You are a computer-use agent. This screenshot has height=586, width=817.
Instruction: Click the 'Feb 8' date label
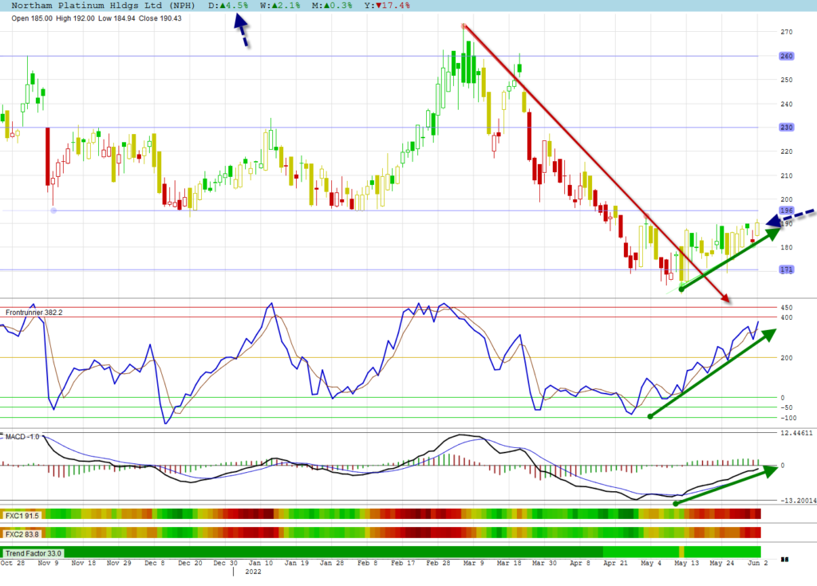click(x=367, y=563)
